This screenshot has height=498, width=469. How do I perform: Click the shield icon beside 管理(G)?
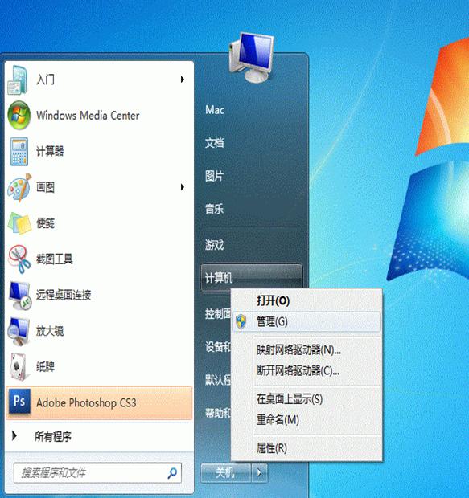pyautogui.click(x=241, y=322)
